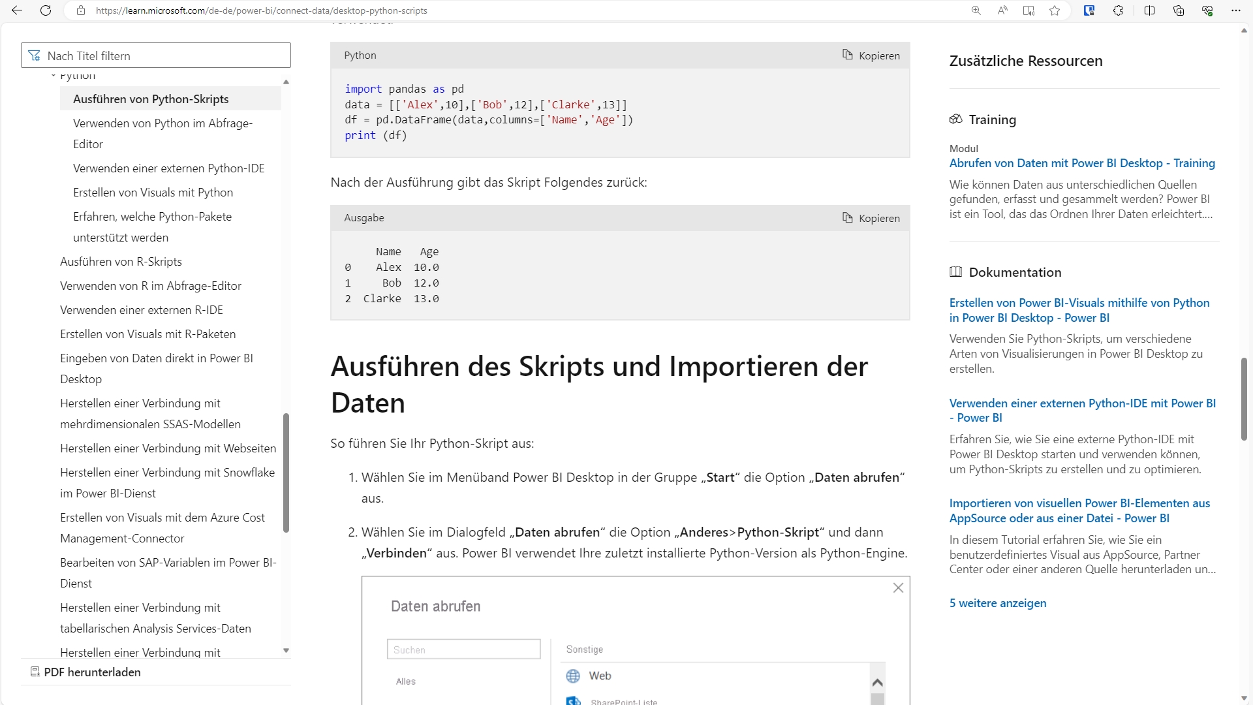Viewport: 1253px width, 705px height.
Task: Open immersive reader icon
Action: pos(1029,10)
